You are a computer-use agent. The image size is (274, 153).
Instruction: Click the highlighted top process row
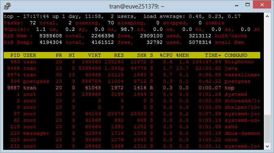[132, 88]
